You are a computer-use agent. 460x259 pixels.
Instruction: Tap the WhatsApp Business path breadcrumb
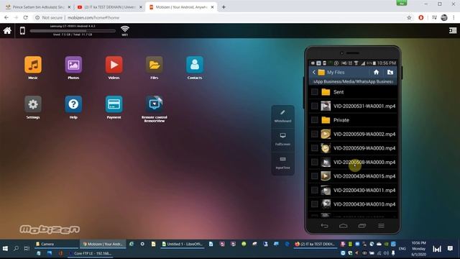(353, 81)
